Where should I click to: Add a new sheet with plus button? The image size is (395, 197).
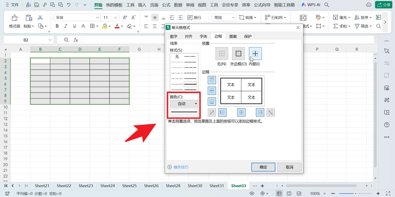(x=262, y=186)
